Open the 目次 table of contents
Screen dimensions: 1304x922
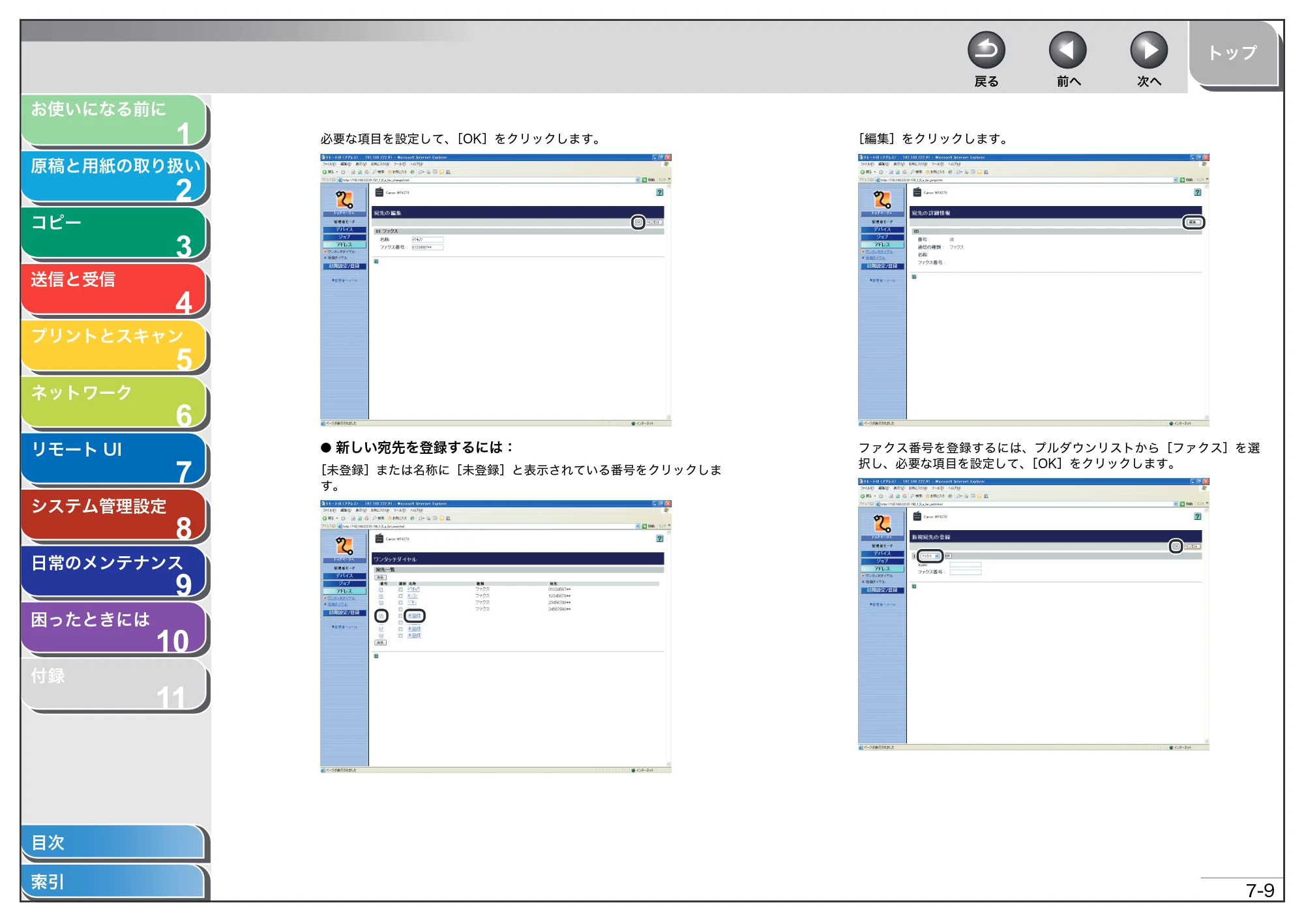coord(114,842)
